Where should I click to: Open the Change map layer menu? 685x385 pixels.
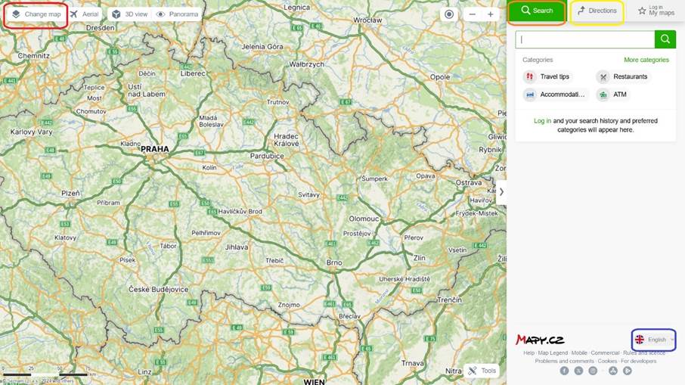(x=36, y=14)
